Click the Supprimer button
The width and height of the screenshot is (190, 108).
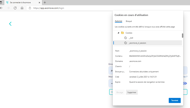click(x=132, y=92)
